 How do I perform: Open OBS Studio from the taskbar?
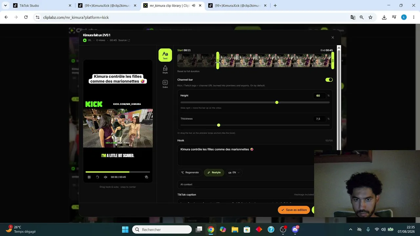point(283,229)
